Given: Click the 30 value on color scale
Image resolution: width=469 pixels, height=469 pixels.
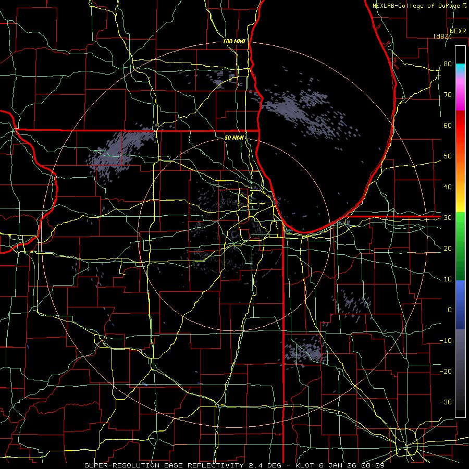Looking at the screenshot, I should point(448,218).
